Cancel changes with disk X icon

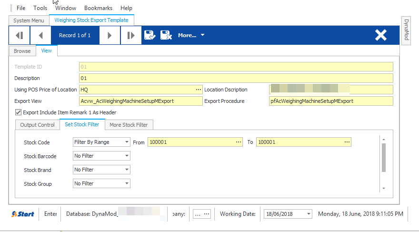click(x=166, y=35)
